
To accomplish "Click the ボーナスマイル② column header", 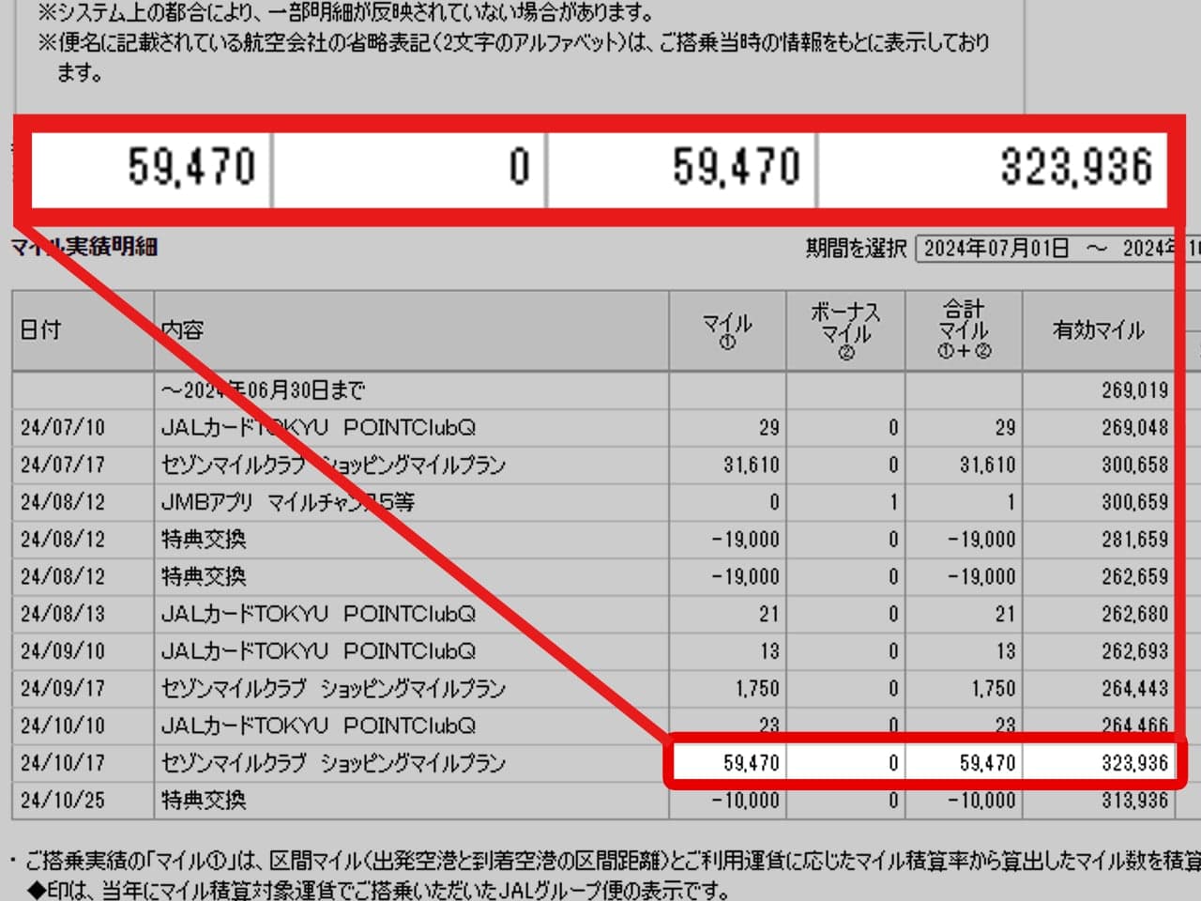I will [844, 330].
